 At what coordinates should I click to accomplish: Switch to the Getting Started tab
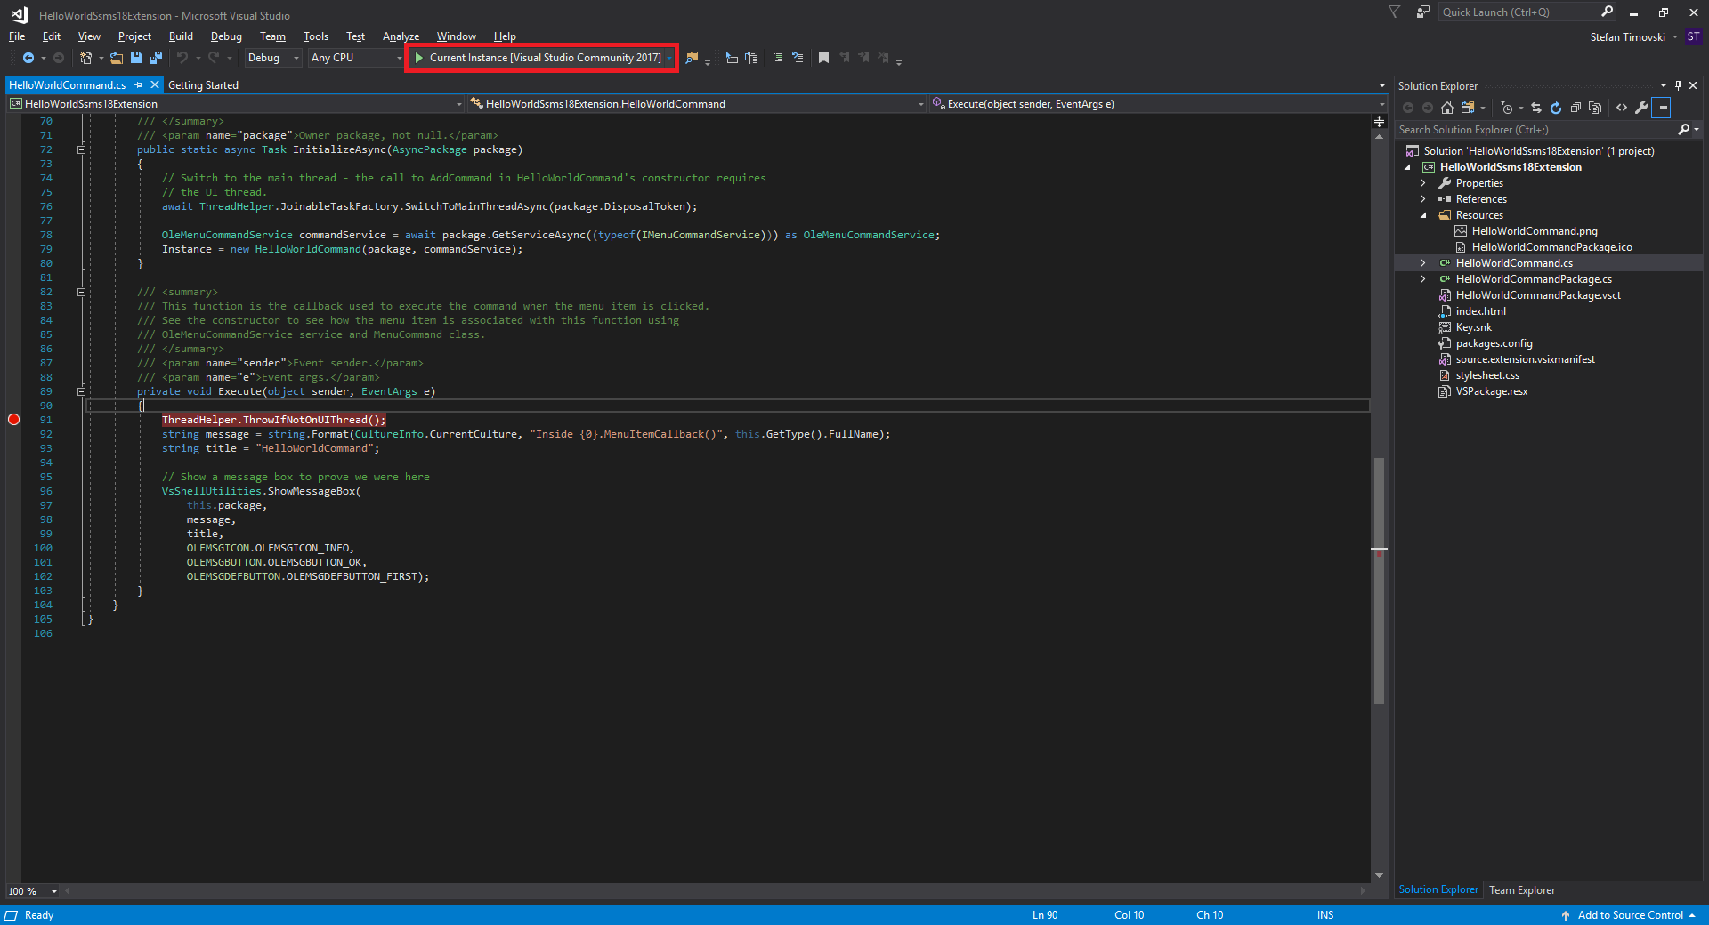tap(203, 85)
